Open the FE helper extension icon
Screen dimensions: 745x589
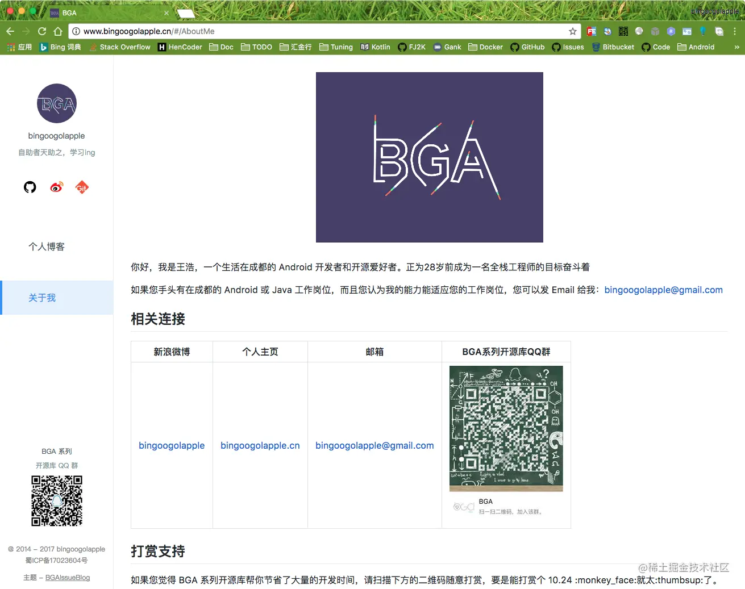click(x=591, y=31)
